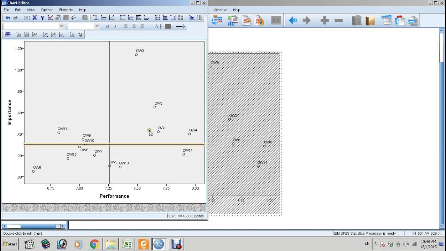Open the Properties window icon
Screen dimensions: 446x251
(x=27, y=18)
